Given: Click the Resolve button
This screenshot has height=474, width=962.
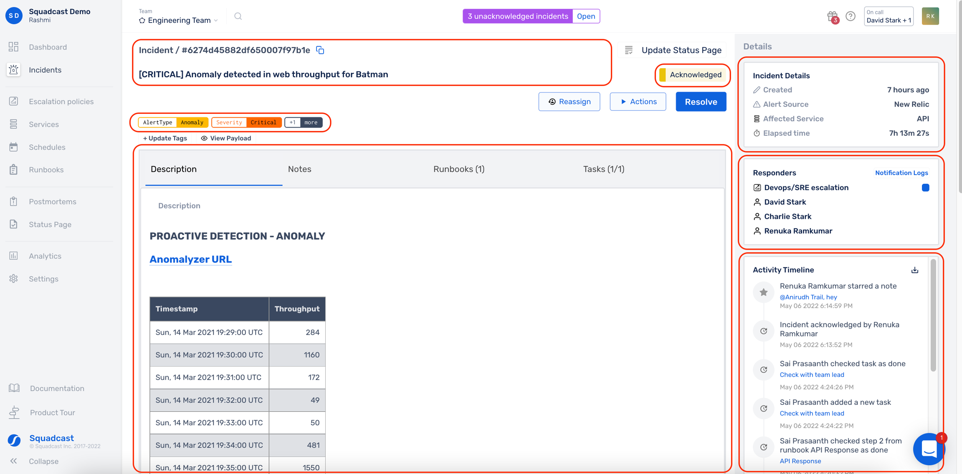Looking at the screenshot, I should [x=701, y=101].
